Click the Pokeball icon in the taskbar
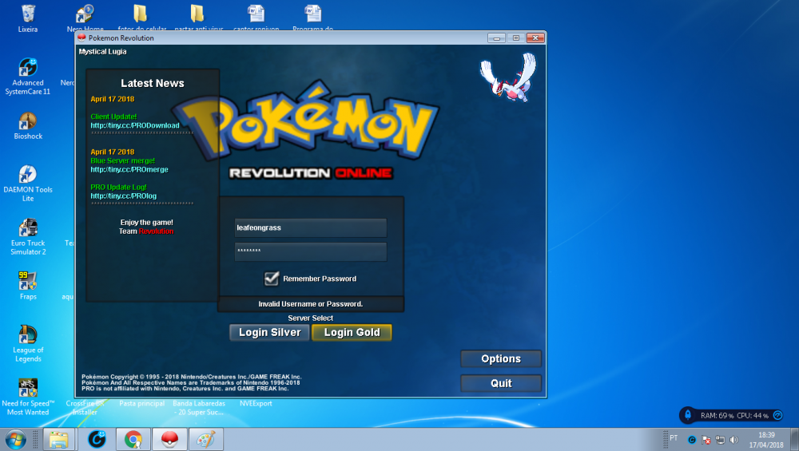The width and height of the screenshot is (799, 451). click(x=169, y=439)
